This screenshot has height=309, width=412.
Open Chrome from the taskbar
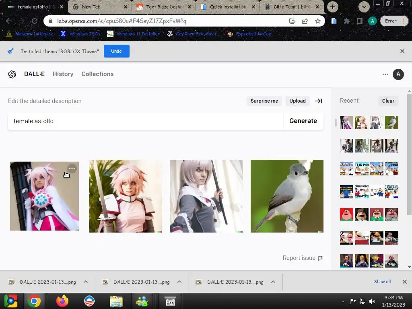[34, 301]
